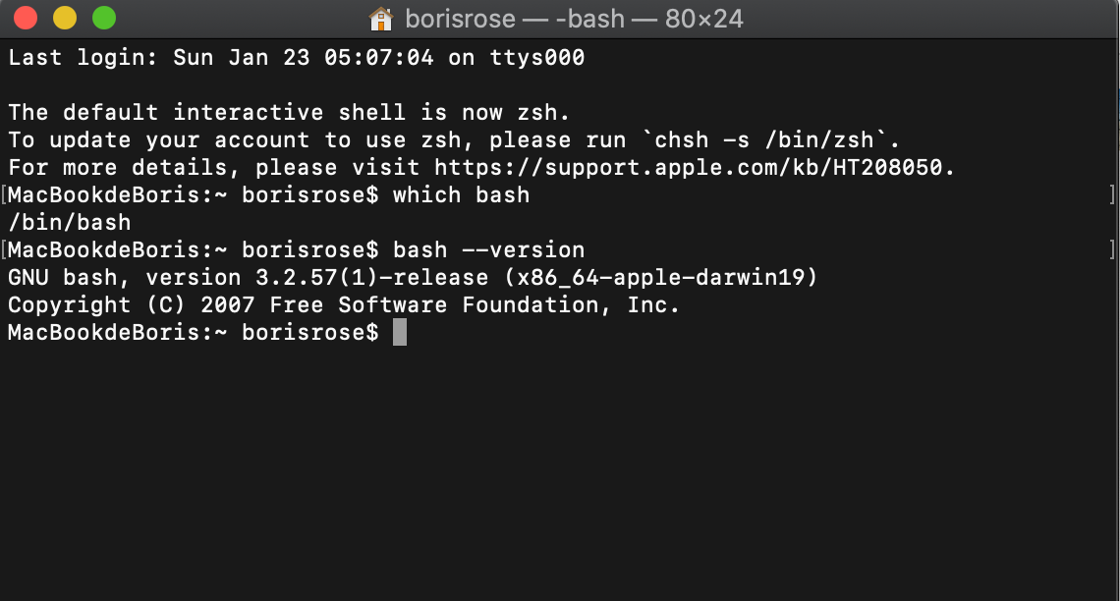The image size is (1120, 601).
Task: Click the GNU bash version output line
Action: click(x=413, y=277)
